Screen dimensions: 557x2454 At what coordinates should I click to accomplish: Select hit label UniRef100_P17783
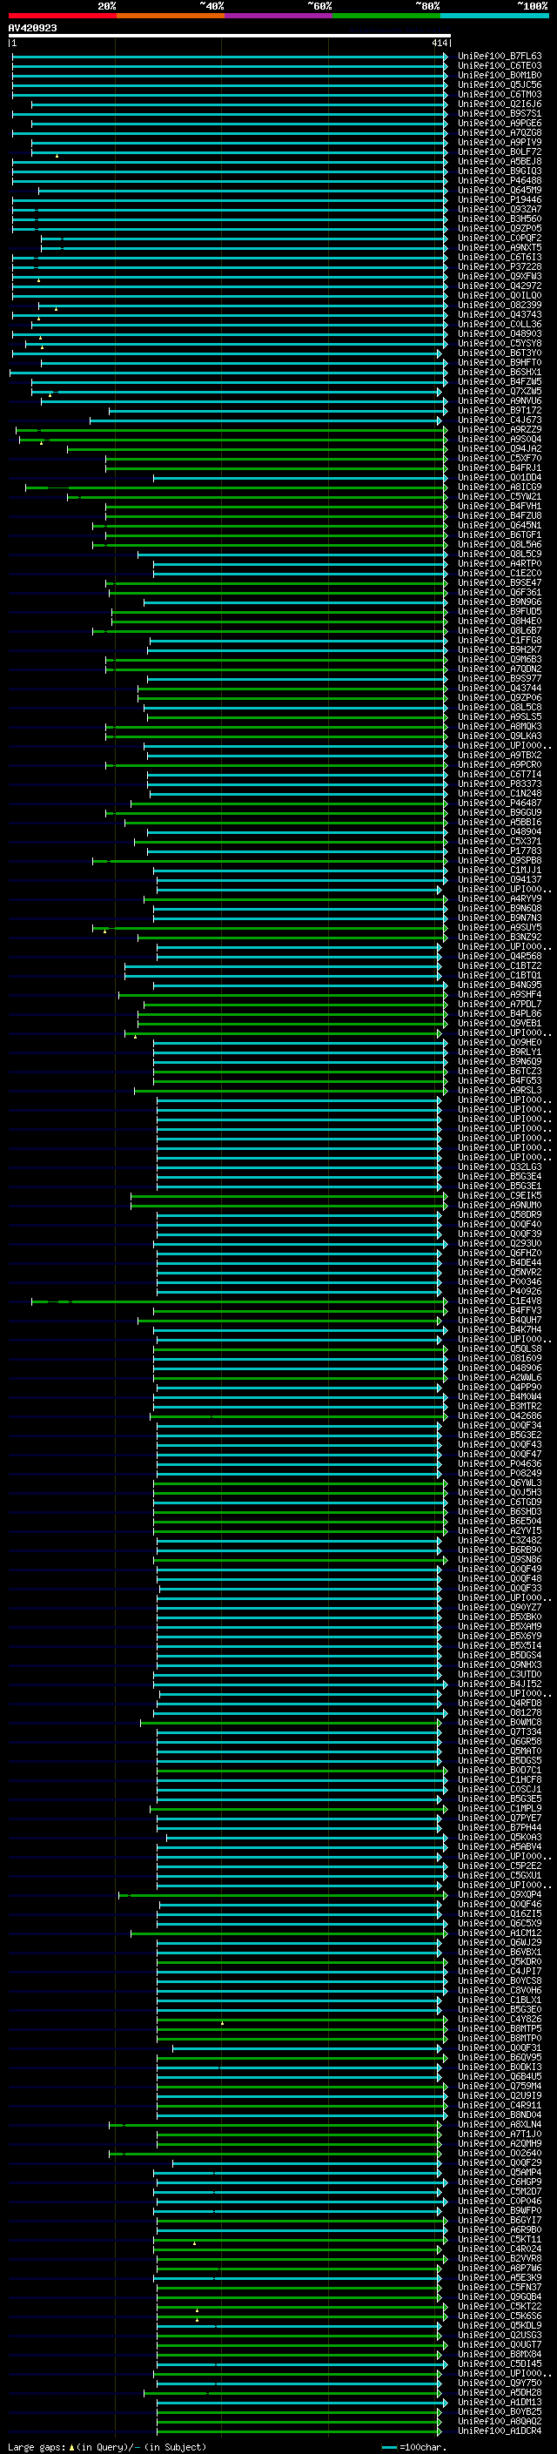click(x=500, y=850)
